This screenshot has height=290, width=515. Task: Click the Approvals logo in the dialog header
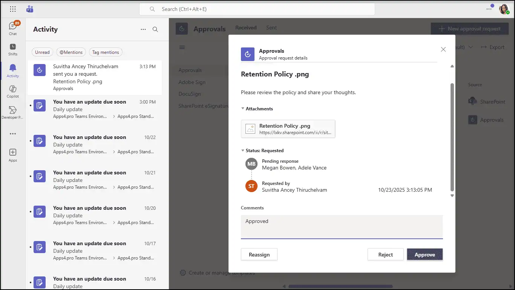click(247, 54)
